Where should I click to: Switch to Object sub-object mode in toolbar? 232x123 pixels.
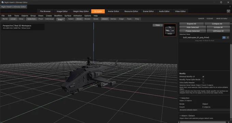point(105,19)
